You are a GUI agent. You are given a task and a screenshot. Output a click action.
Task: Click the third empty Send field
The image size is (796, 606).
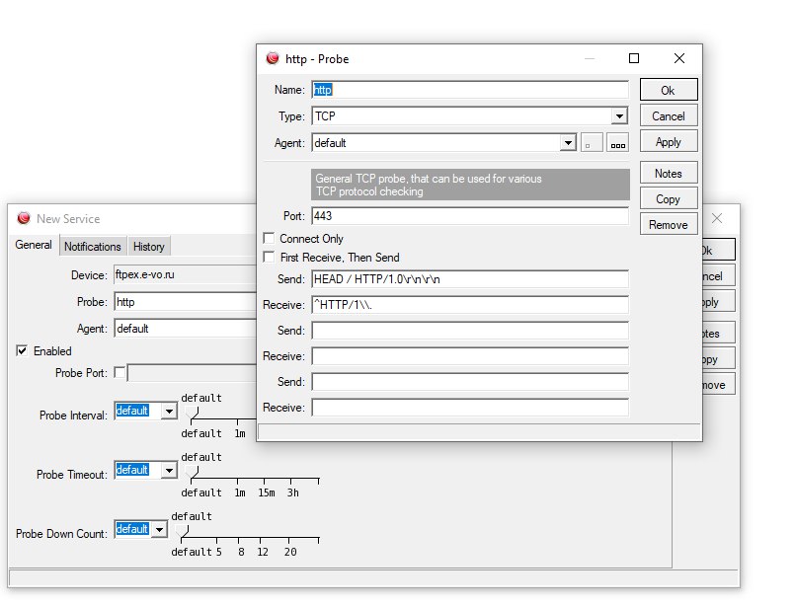pos(470,382)
